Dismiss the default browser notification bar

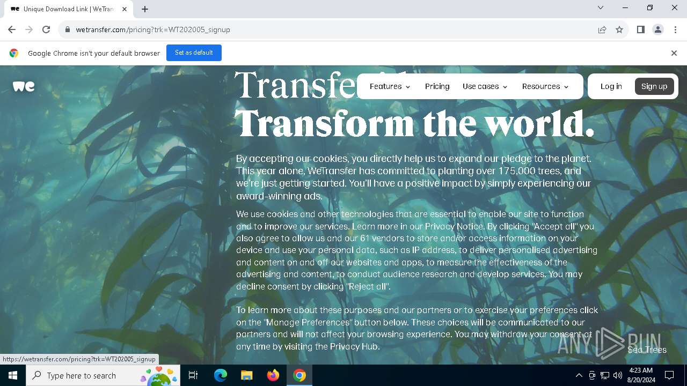pos(674,53)
